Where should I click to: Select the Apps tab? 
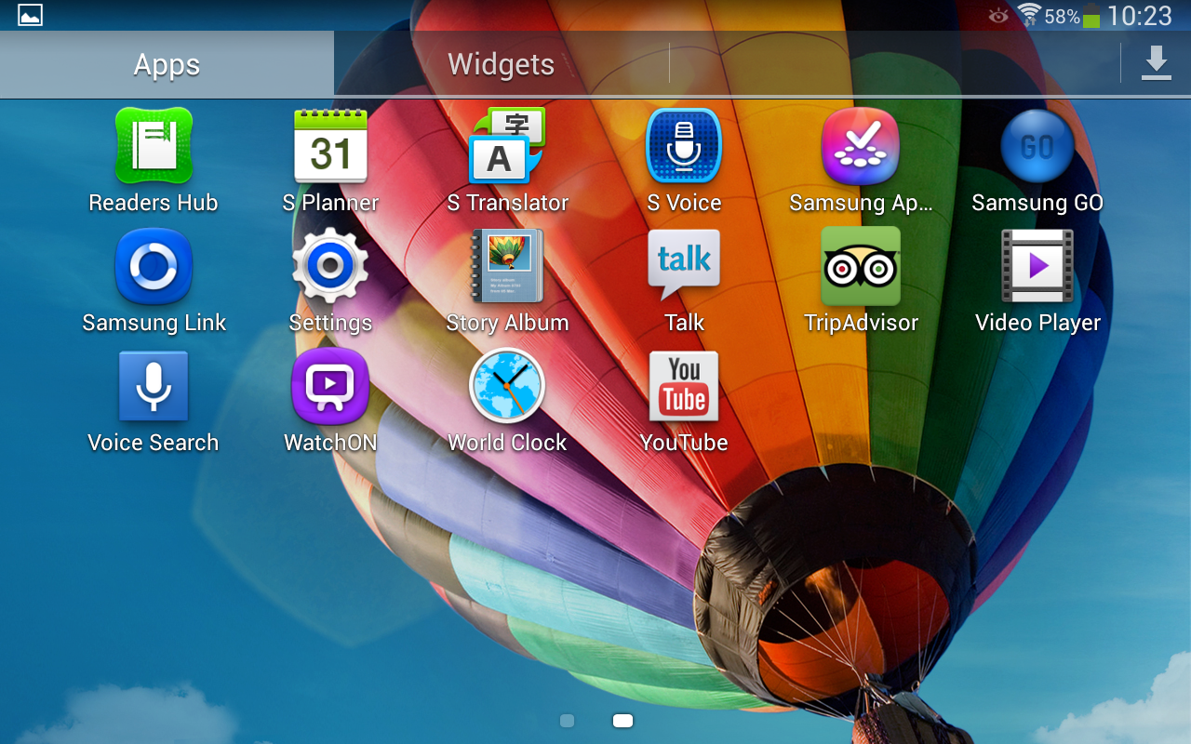click(x=167, y=64)
